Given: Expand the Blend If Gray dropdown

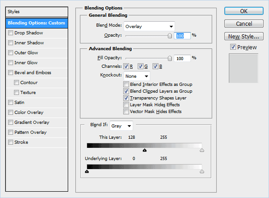Looking at the screenshot, I should (121, 126).
